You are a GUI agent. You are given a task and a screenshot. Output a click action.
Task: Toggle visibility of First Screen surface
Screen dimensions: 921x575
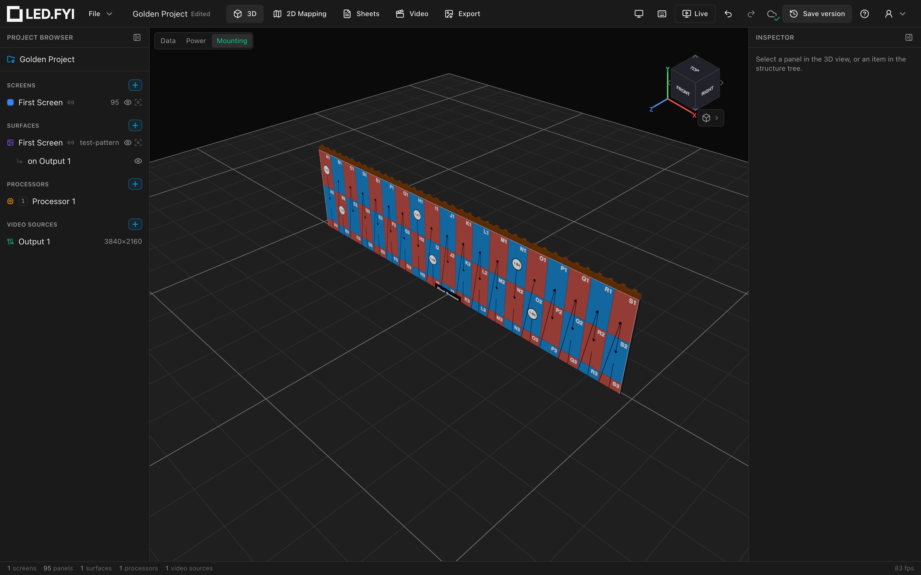click(128, 143)
